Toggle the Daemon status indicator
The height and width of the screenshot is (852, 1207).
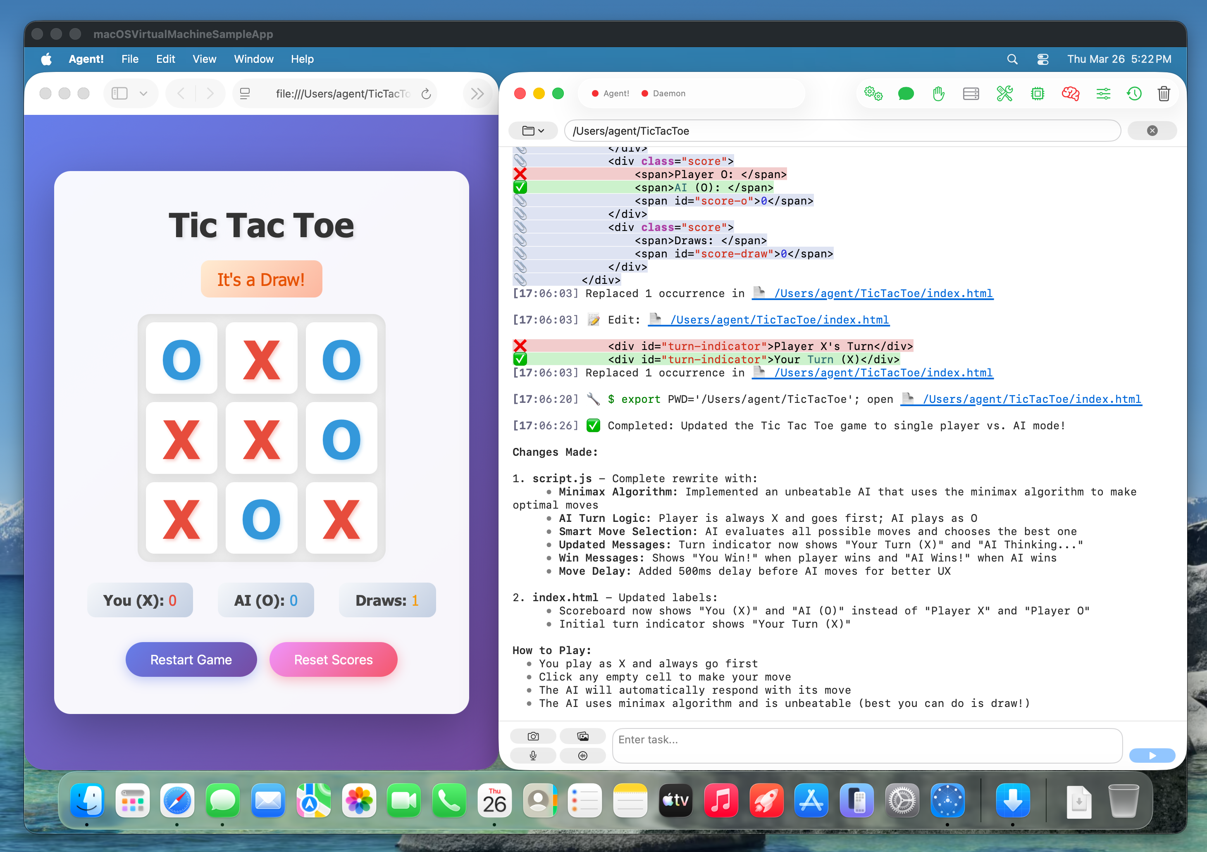[x=663, y=93]
